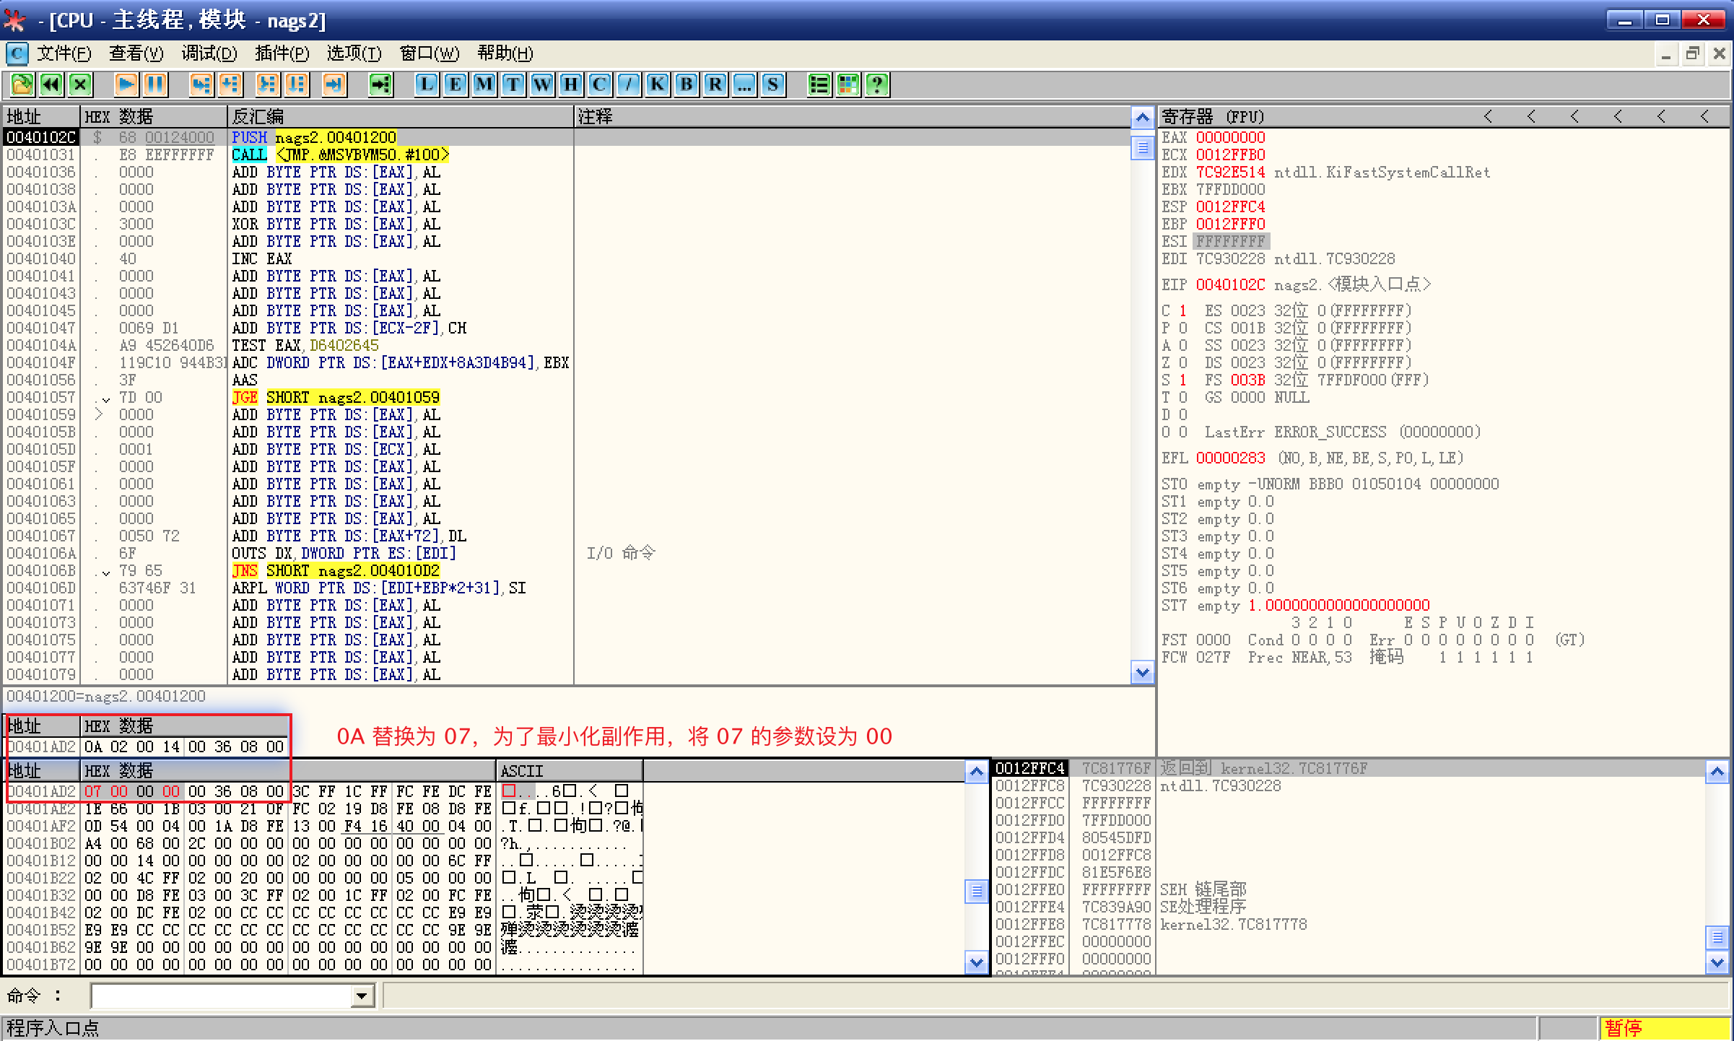Click the Appearance colors grid icon
Image resolution: width=1734 pixels, height=1041 pixels.
tap(848, 84)
